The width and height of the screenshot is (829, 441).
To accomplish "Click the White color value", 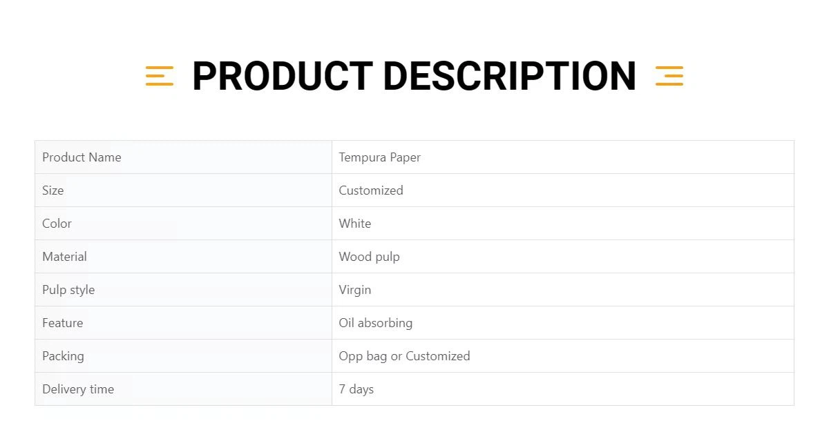I will [x=354, y=224].
